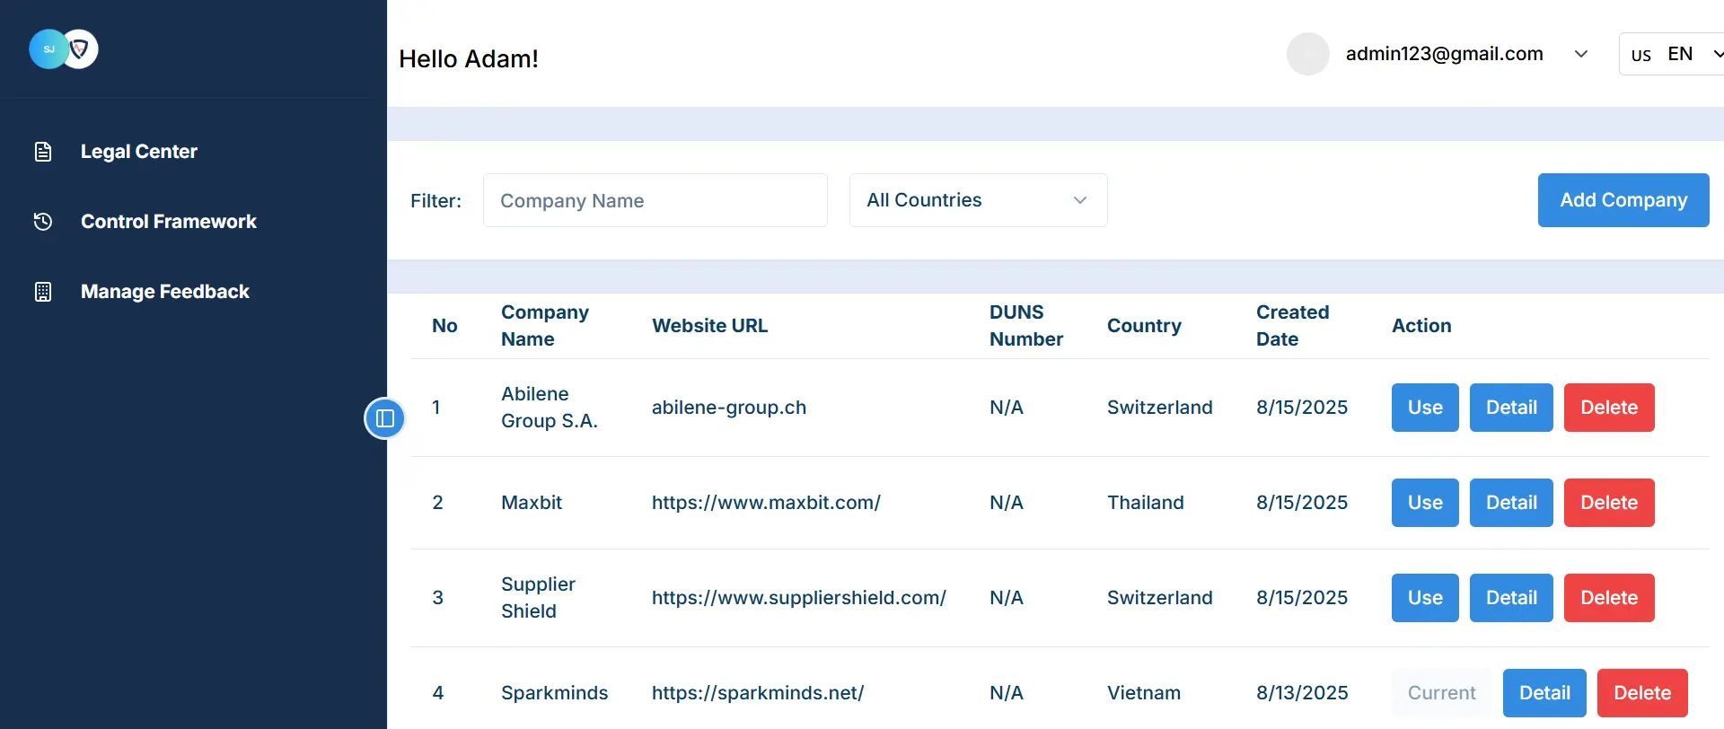Open Detail for Sparkminds

pos(1544,693)
